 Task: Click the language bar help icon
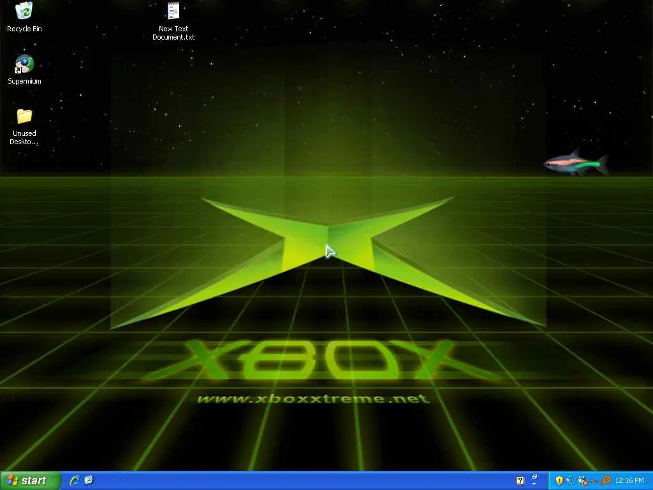520,480
